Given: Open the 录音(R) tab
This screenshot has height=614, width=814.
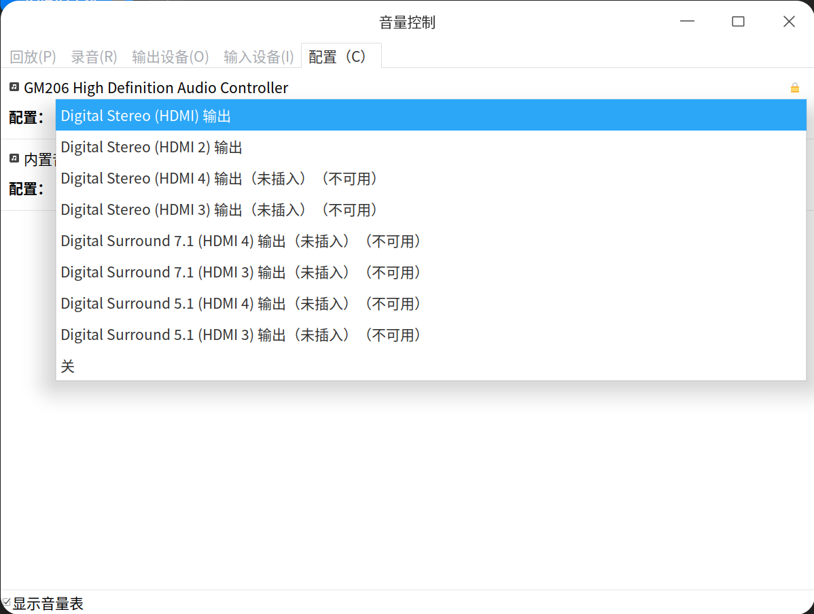Looking at the screenshot, I should point(94,56).
